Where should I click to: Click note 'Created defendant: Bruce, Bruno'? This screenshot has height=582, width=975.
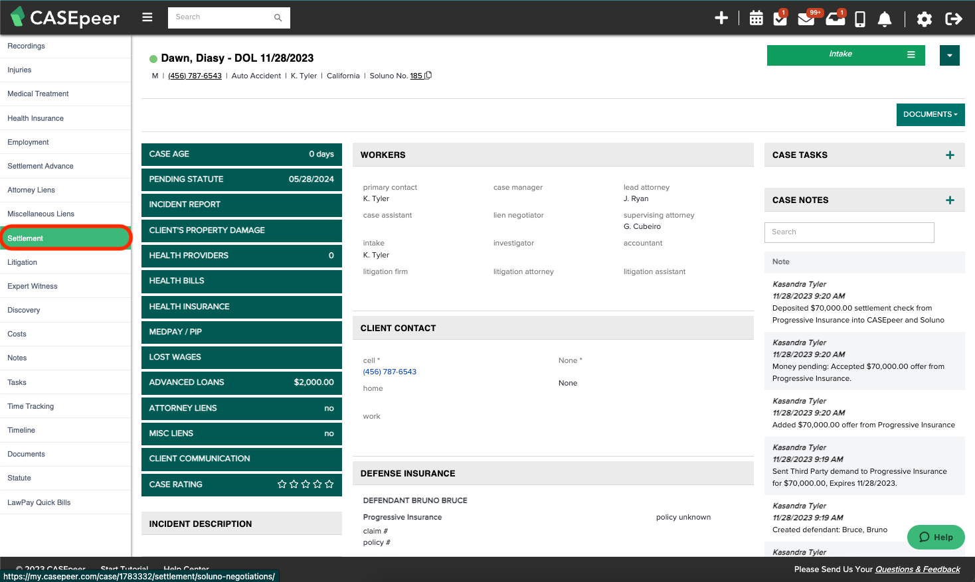(x=830, y=530)
